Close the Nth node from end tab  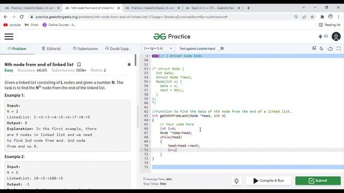[x=119, y=8]
